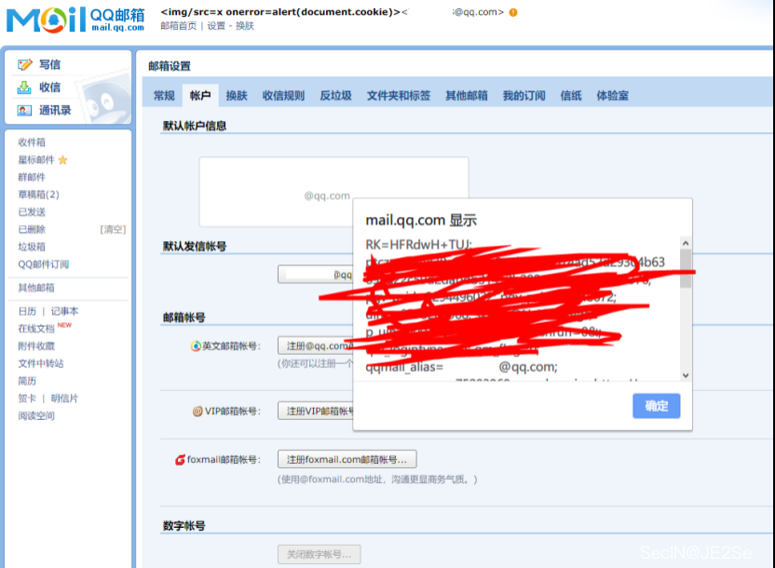
Task: Click the 邮箱设置 heading text
Action: pyautogui.click(x=170, y=66)
